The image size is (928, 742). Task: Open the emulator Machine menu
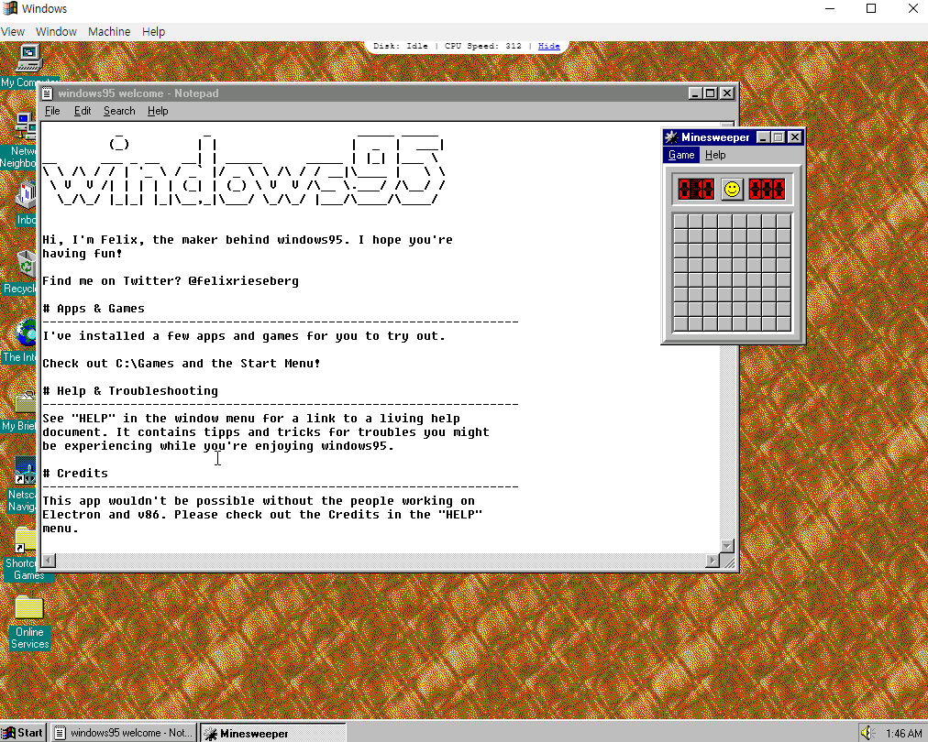(109, 32)
